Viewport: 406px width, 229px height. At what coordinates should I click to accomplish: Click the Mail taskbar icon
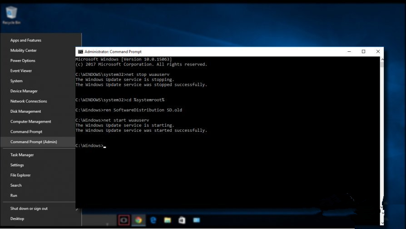tap(197, 220)
